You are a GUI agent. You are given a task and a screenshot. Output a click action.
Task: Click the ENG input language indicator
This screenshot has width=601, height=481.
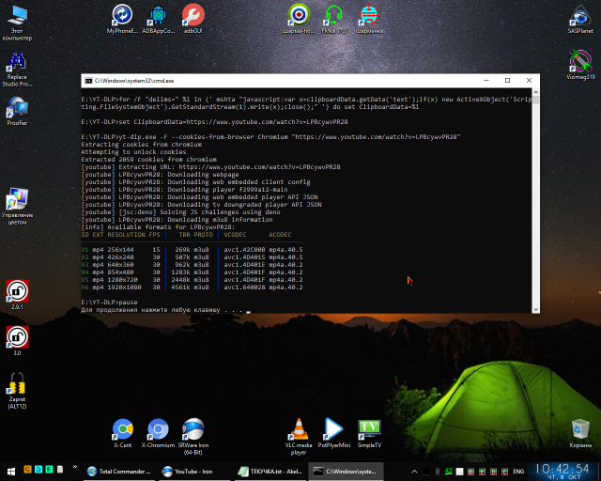click(518, 472)
